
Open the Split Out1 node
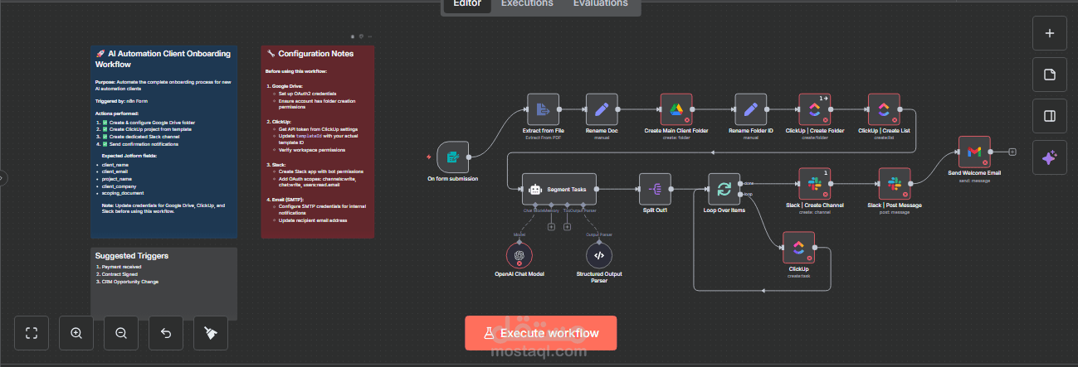click(655, 190)
